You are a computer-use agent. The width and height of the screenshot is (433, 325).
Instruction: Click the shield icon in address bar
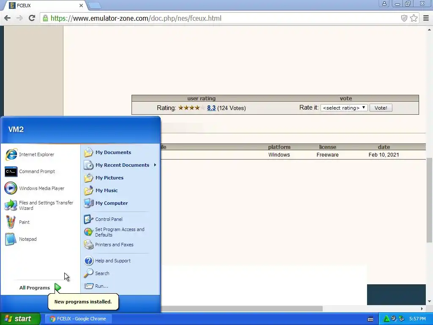[x=404, y=18]
